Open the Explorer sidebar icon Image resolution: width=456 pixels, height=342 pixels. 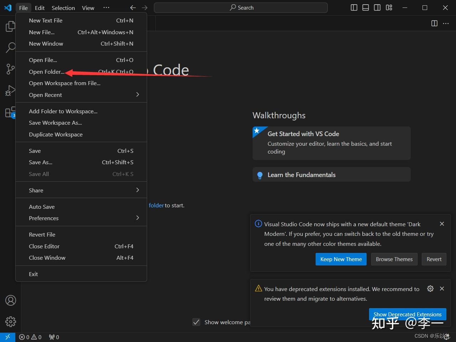[11, 26]
